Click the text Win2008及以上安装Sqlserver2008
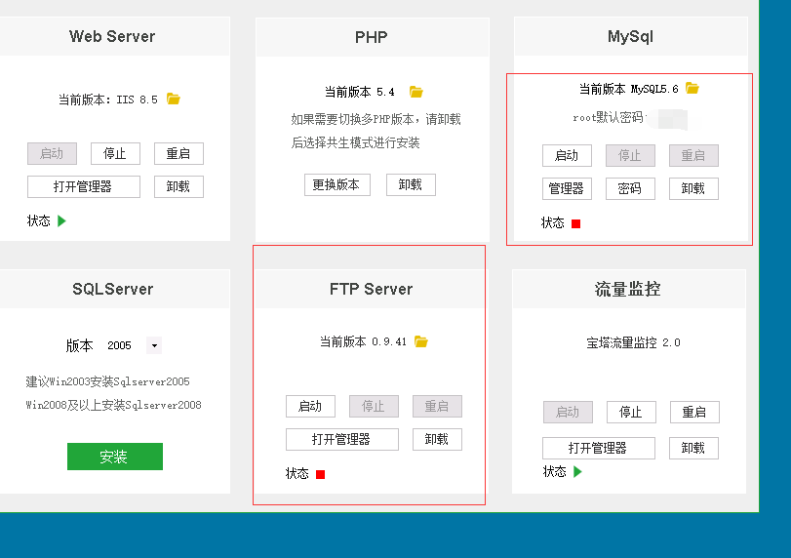 (113, 405)
